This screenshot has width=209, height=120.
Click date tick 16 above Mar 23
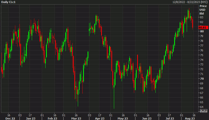tap(76, 115)
